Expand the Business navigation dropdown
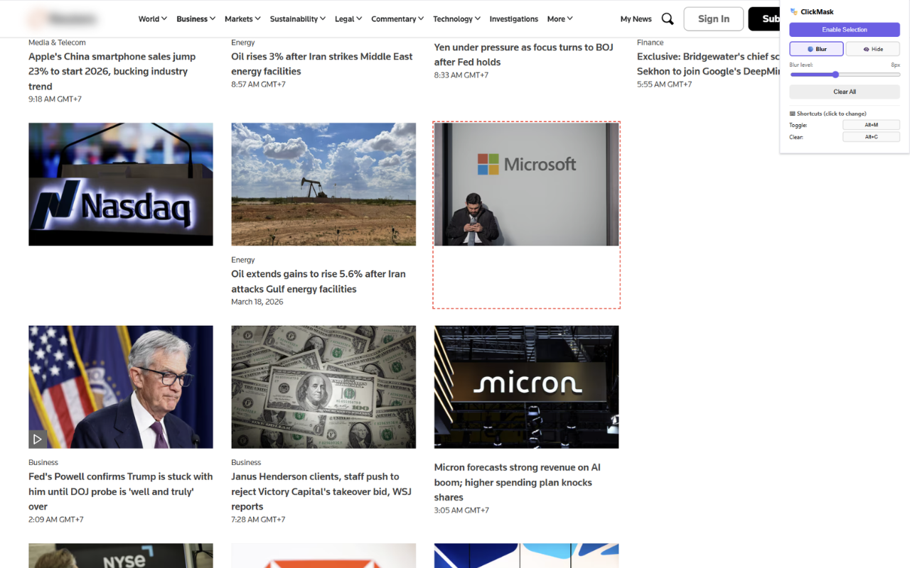The image size is (910, 568). pos(196,19)
